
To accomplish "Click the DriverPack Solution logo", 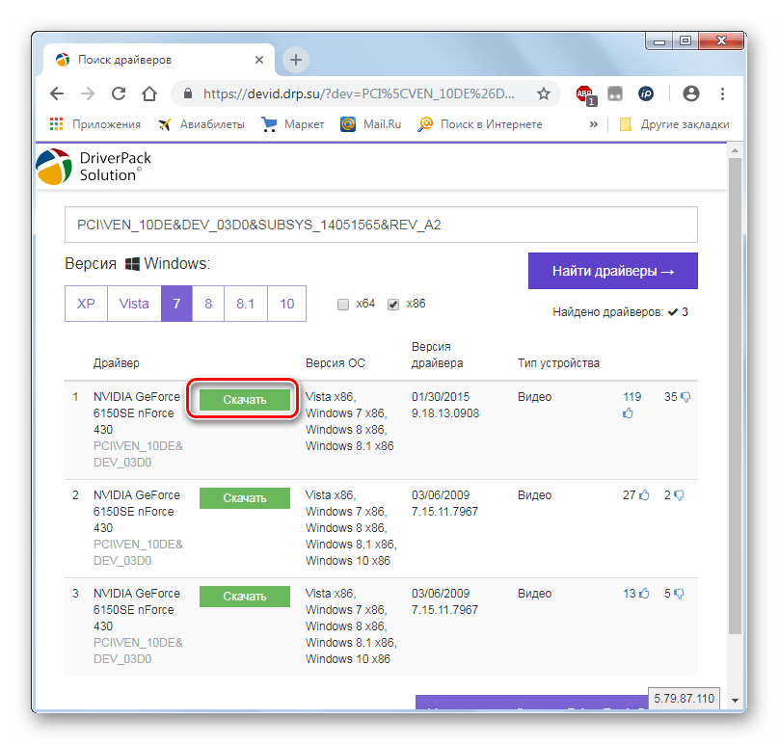I will point(94,167).
